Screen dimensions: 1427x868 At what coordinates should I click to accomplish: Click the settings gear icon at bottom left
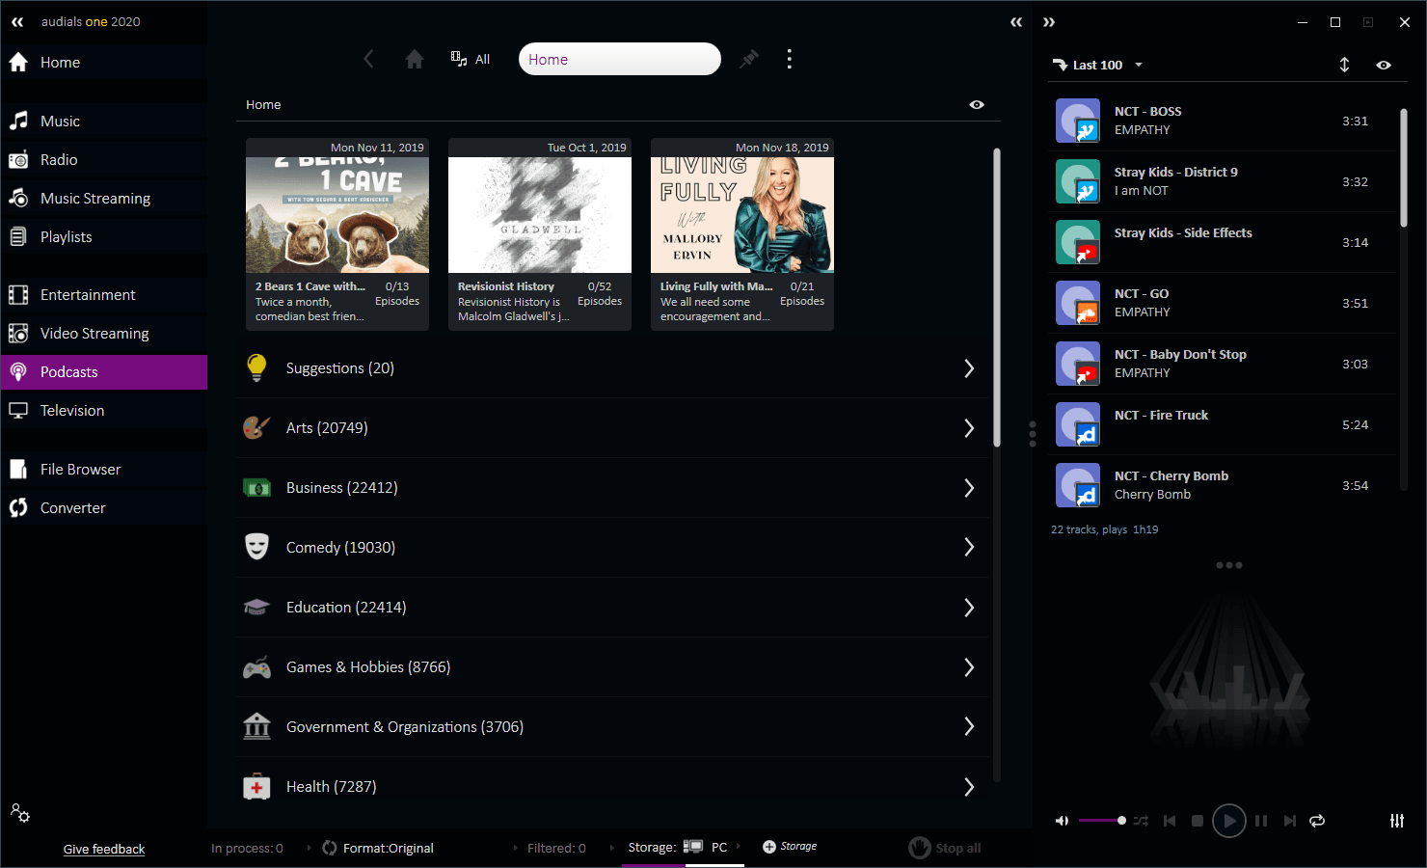click(20, 813)
